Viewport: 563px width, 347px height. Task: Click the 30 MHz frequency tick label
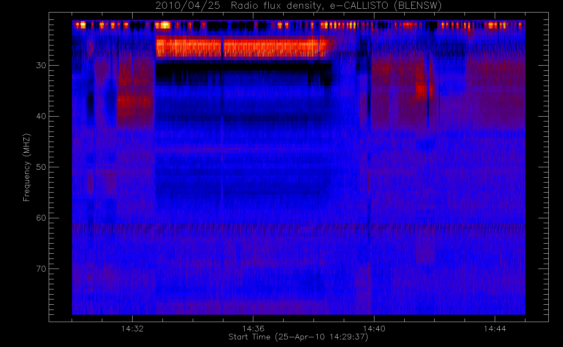(41, 66)
